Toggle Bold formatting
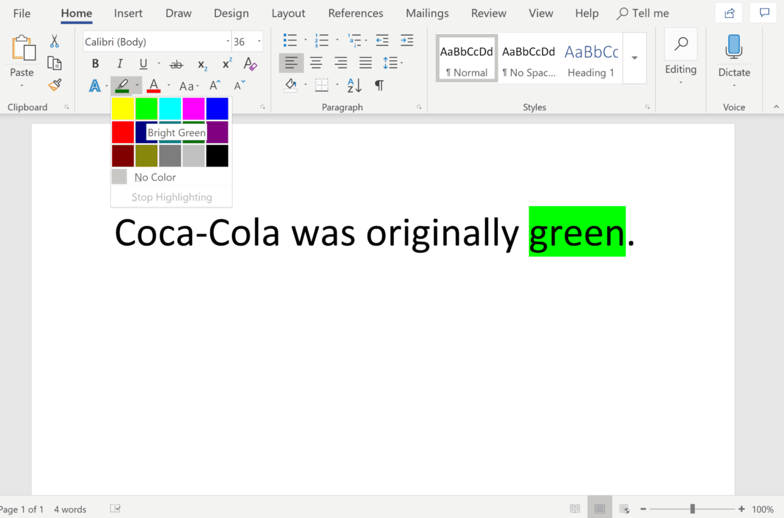The height and width of the screenshot is (518, 784). pos(95,64)
